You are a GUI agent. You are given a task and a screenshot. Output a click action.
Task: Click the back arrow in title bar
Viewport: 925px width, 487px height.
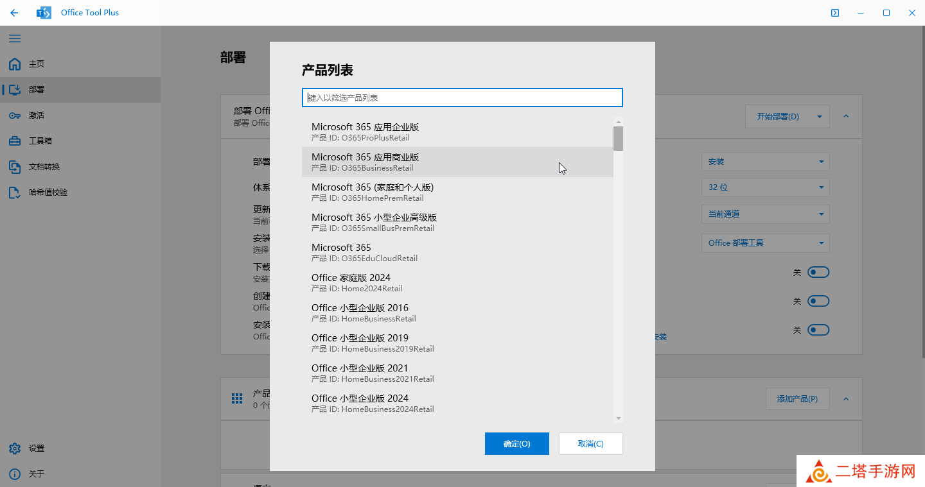14,13
